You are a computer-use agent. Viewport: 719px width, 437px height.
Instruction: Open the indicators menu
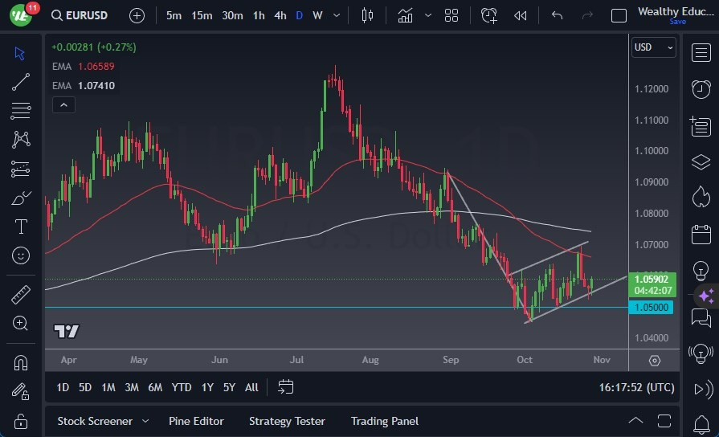point(405,15)
